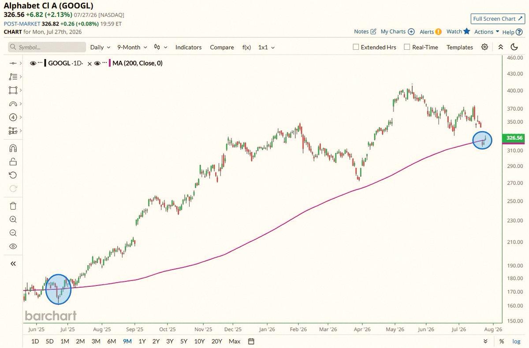Image resolution: width=529 pixels, height=348 pixels.
Task: Select the 10Y time range
Action: pyautogui.click(x=200, y=341)
